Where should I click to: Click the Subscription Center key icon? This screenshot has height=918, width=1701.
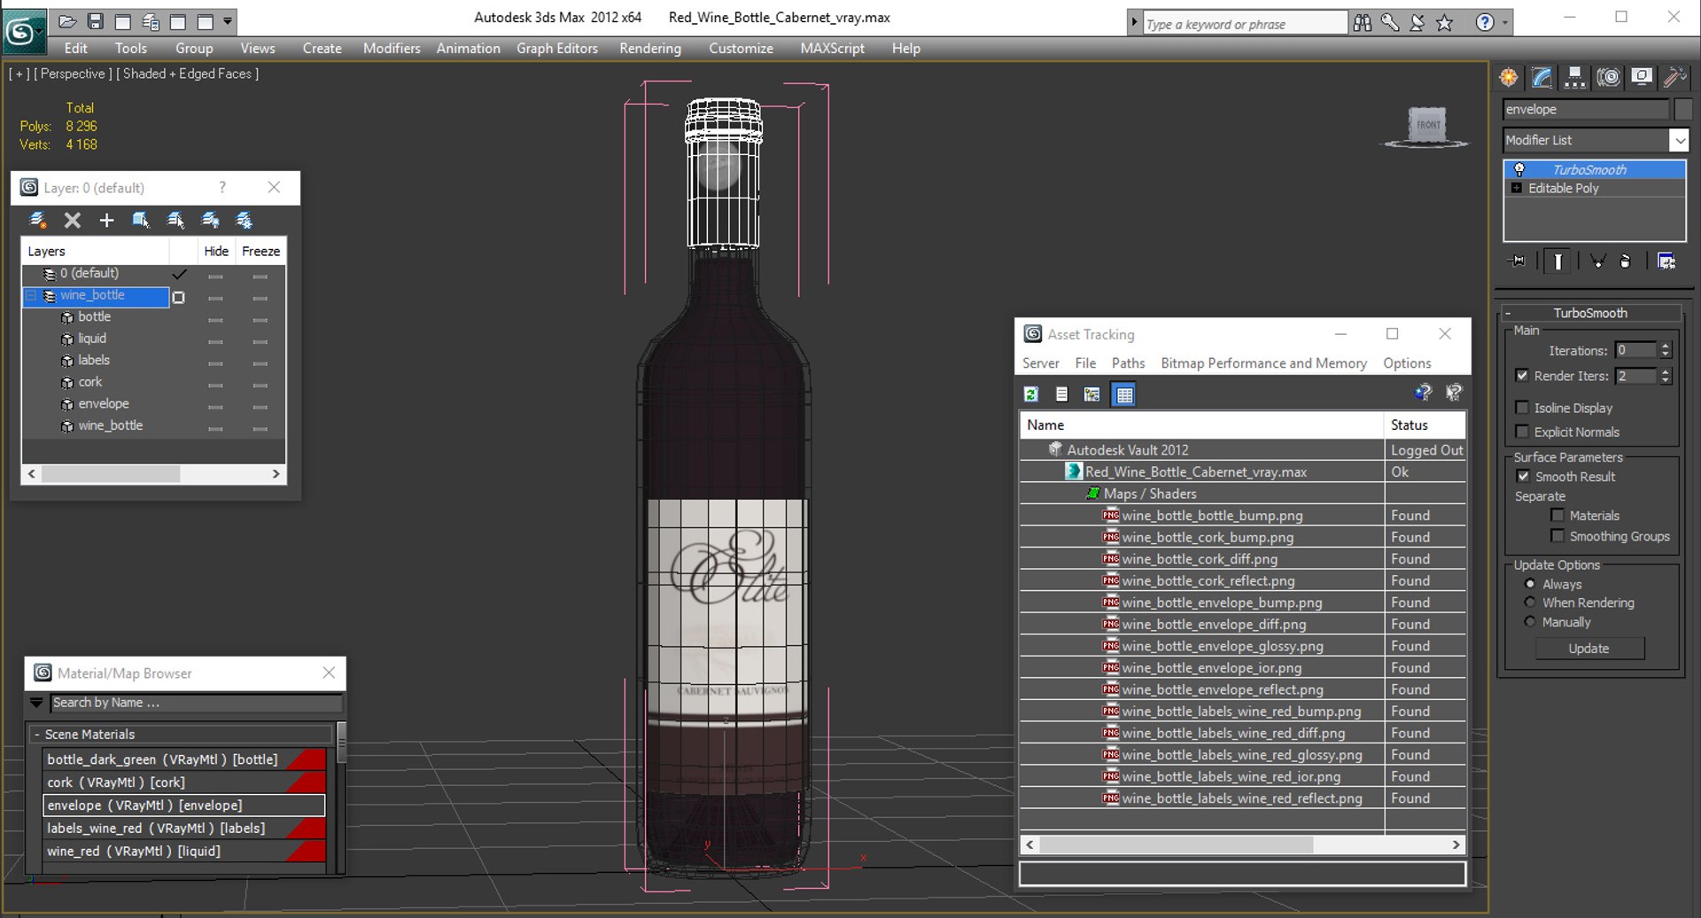coord(1390,23)
